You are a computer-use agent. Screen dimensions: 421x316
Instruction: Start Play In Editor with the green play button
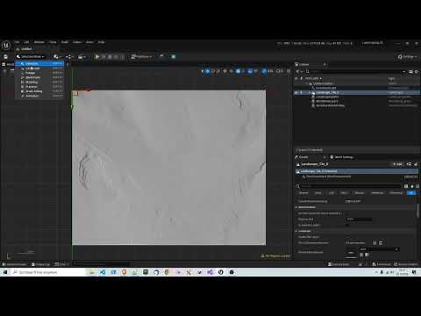click(97, 57)
